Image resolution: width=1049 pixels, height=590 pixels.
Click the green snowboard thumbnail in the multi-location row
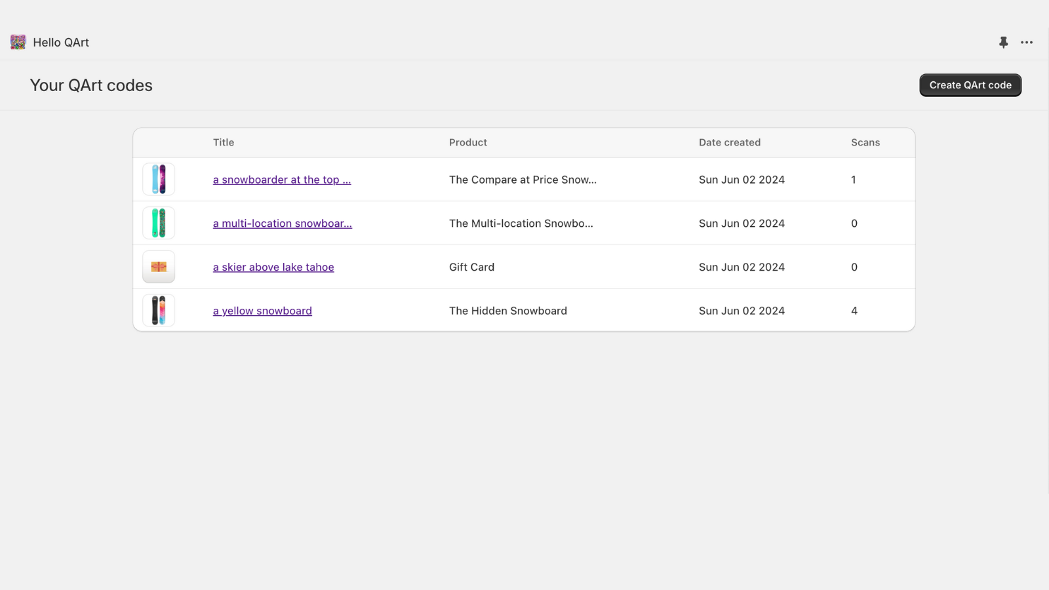159,223
